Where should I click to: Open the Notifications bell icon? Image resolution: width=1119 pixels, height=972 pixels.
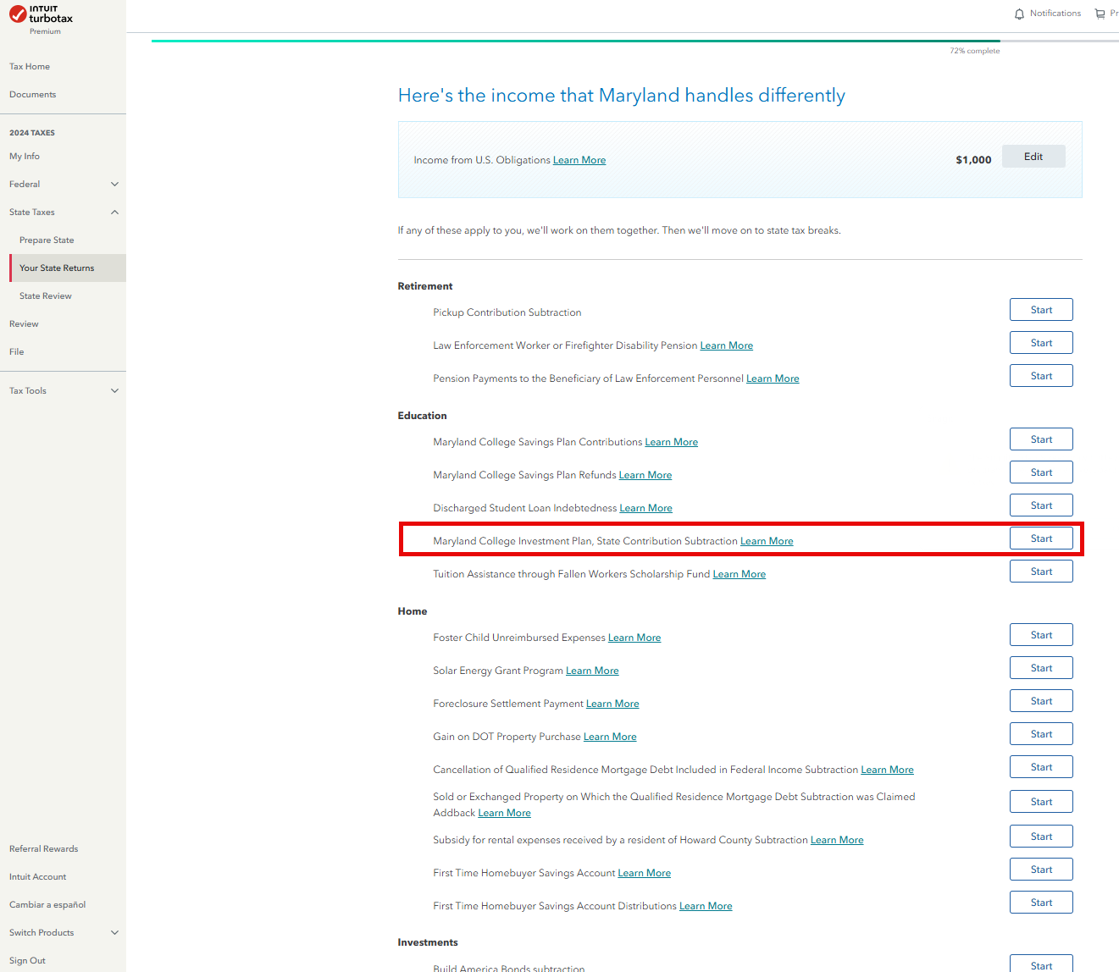1019,14
